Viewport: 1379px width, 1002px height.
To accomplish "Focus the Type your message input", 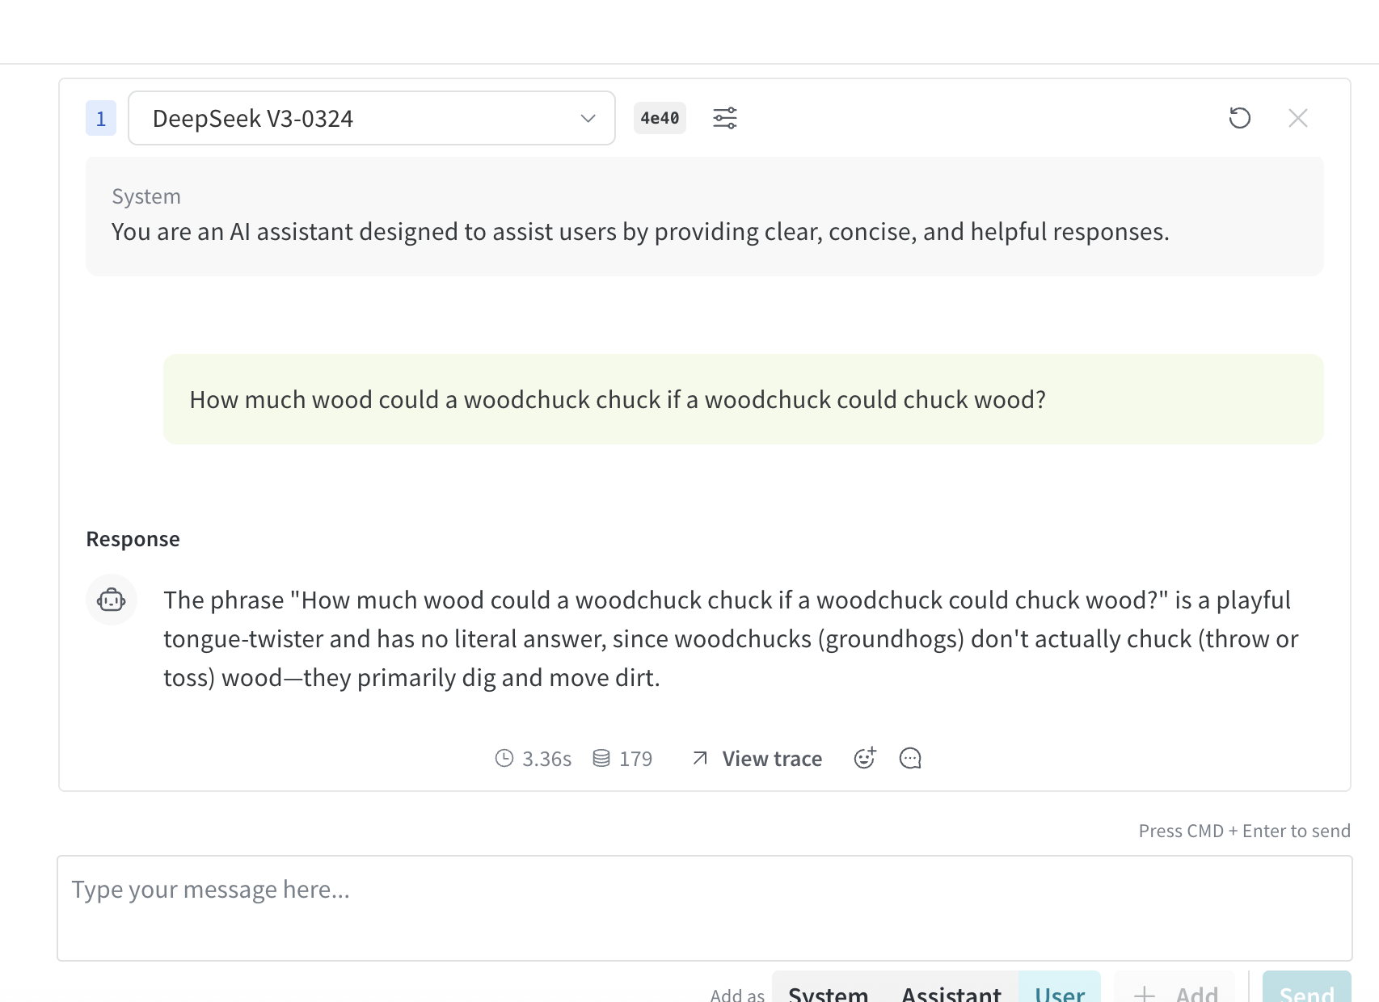I will tap(705, 908).
